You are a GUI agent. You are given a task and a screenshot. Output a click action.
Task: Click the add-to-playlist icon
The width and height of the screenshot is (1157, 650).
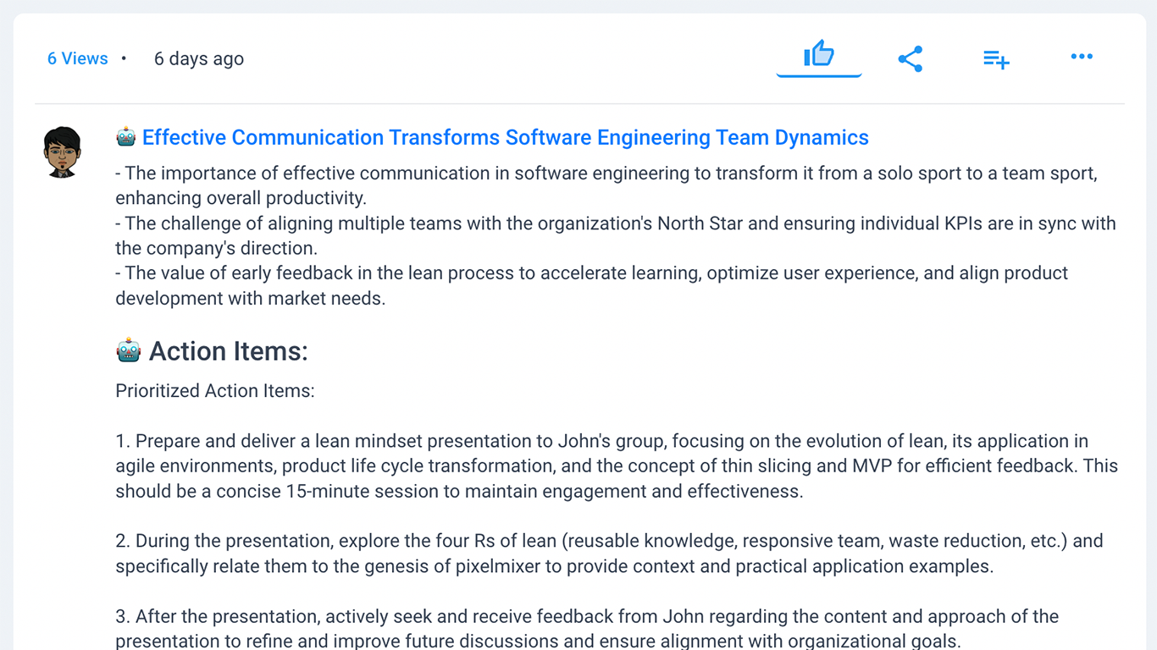(996, 59)
